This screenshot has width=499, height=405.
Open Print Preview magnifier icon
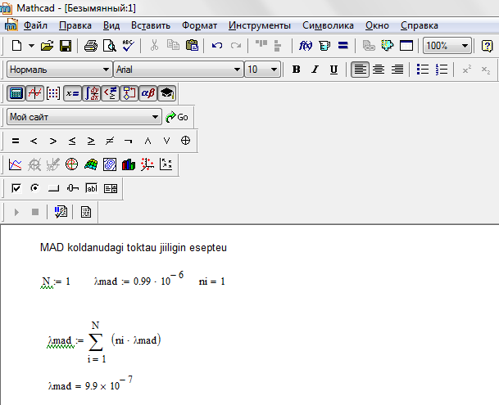[110, 46]
